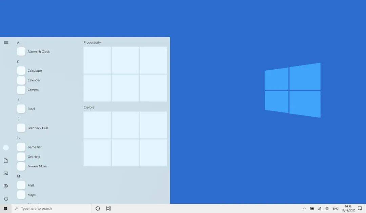Click the Power button in the Start menu

coord(6,198)
